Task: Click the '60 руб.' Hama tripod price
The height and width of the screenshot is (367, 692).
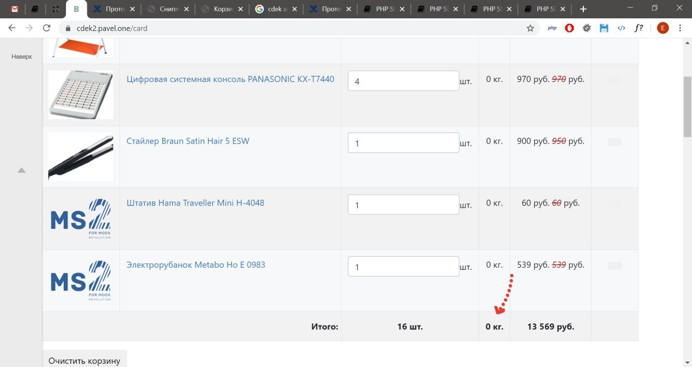Action: tap(535, 203)
